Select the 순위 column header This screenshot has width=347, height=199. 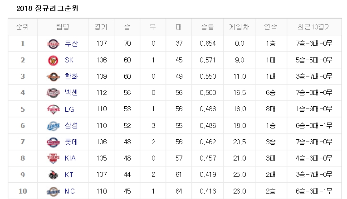pos(23,27)
